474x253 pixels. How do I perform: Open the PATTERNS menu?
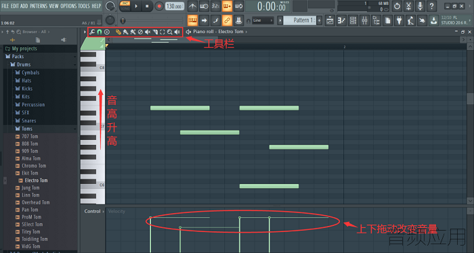tap(39, 6)
